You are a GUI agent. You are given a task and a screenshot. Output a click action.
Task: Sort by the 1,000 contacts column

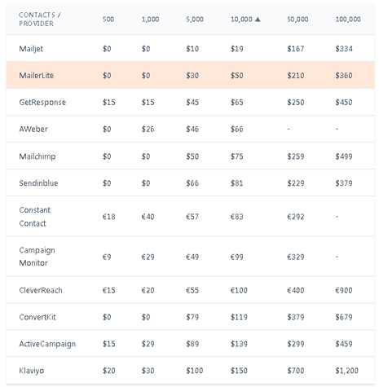click(150, 20)
